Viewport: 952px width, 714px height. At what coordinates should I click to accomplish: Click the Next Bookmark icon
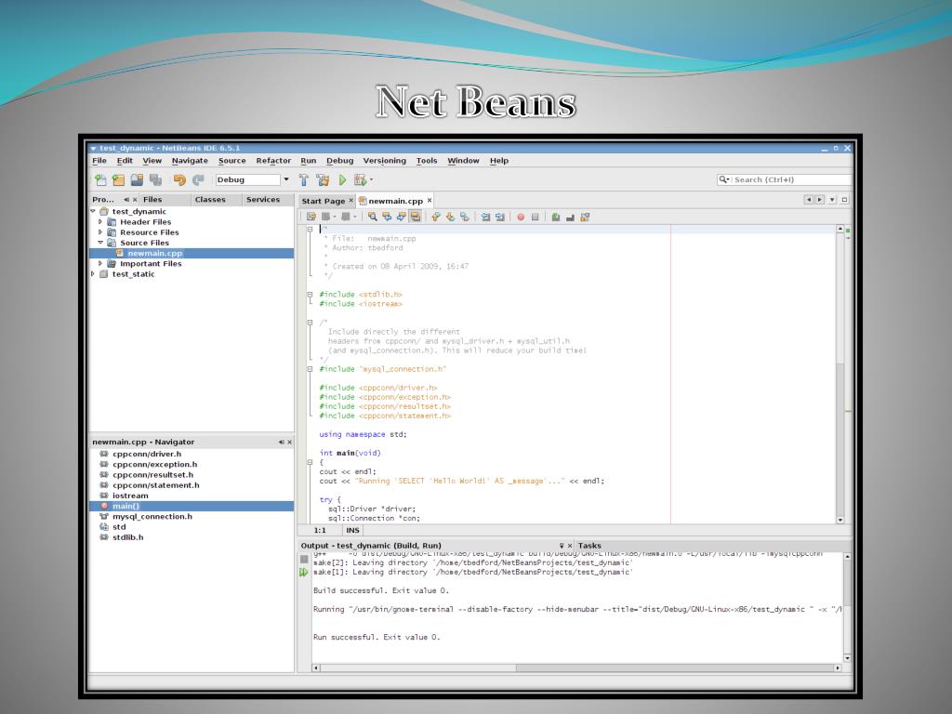click(450, 217)
